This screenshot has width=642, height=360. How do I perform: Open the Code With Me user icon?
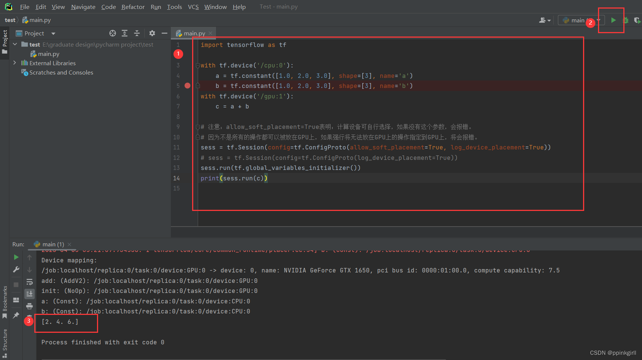point(545,20)
